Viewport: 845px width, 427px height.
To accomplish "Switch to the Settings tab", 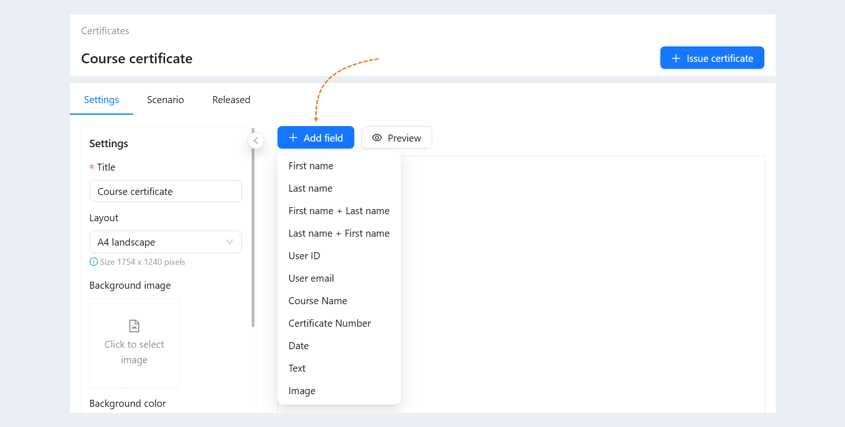I will (x=101, y=100).
